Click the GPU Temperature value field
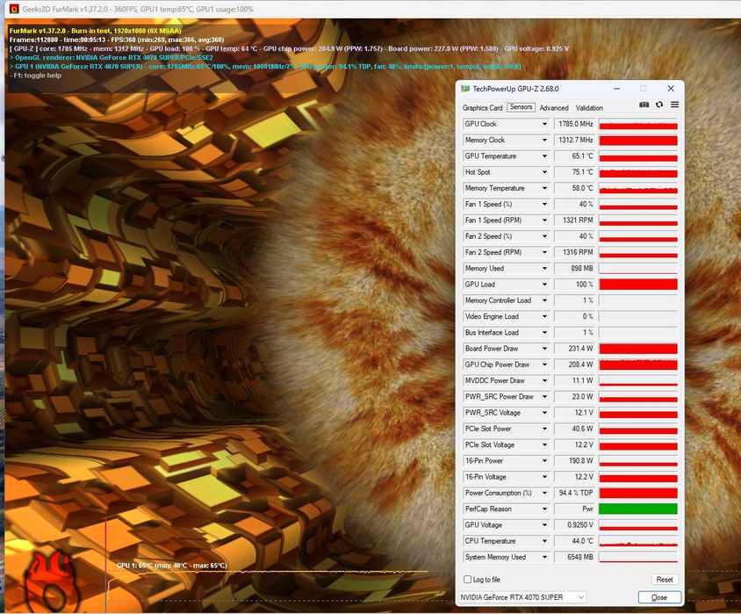This screenshot has width=741, height=614. [x=574, y=156]
